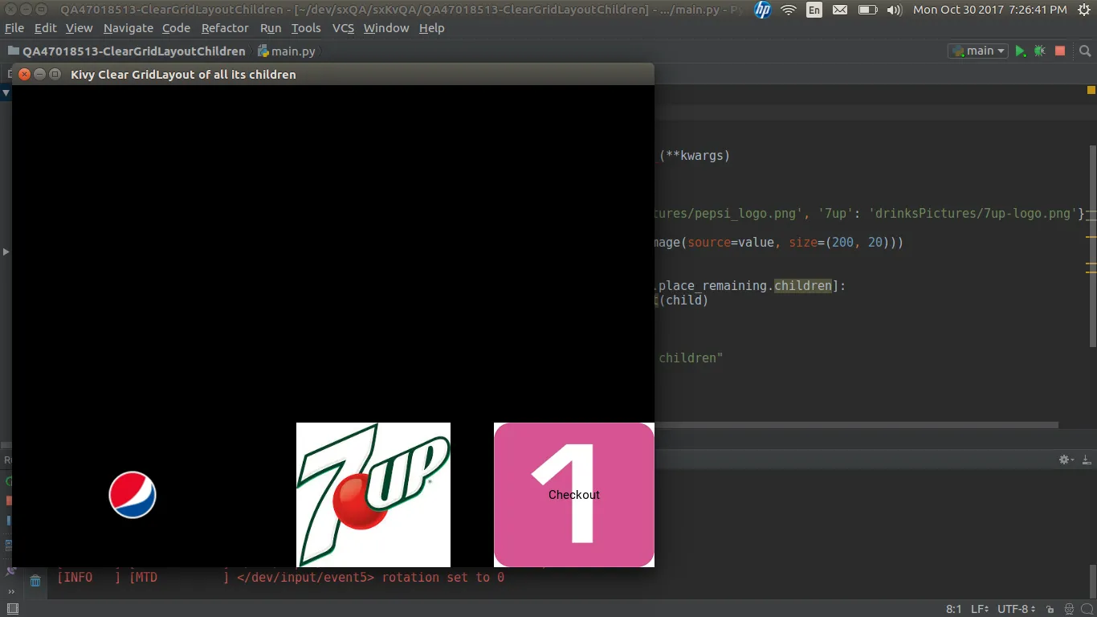Click the pink Checkout button
Viewport: 1097px width, 617px height.
pyautogui.click(x=574, y=495)
